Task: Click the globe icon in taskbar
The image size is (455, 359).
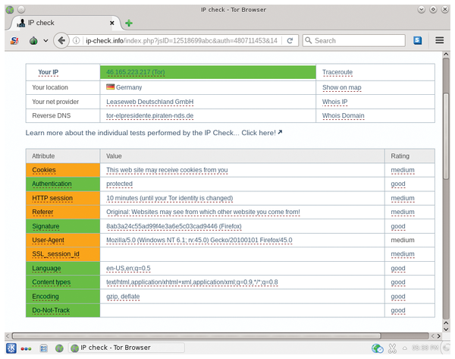Action: pos(59,348)
